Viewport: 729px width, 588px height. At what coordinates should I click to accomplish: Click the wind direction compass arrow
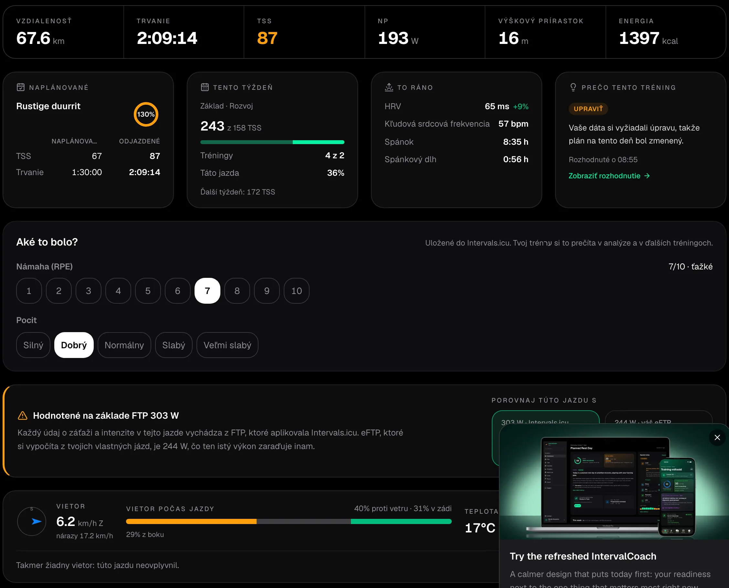(x=36, y=522)
